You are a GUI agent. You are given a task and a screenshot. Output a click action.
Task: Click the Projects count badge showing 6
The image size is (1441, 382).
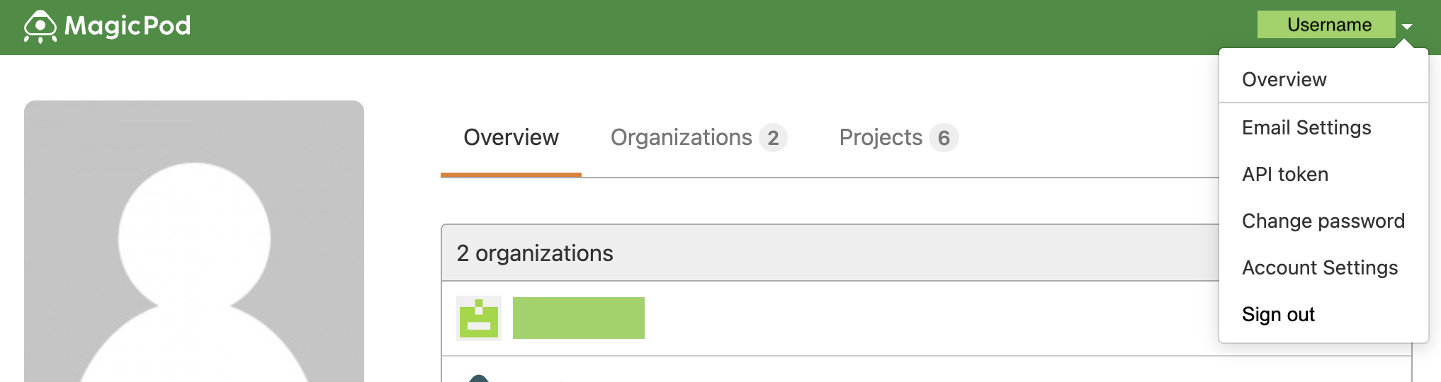944,137
